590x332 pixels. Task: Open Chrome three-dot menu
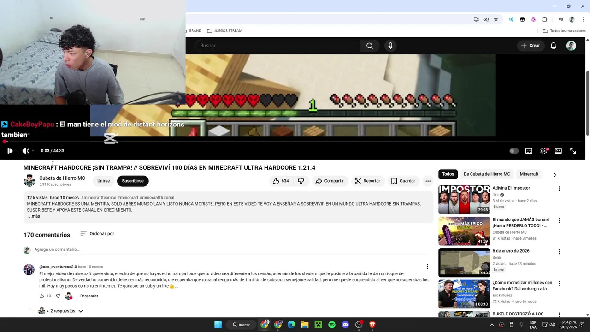tap(583, 19)
